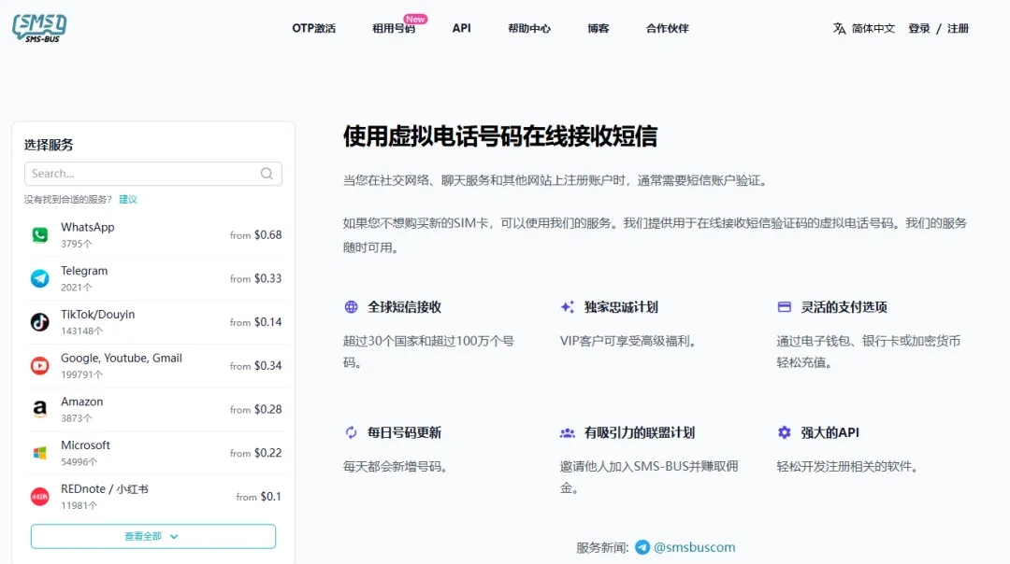
Task: Click the service Search input field
Action: pos(142,174)
